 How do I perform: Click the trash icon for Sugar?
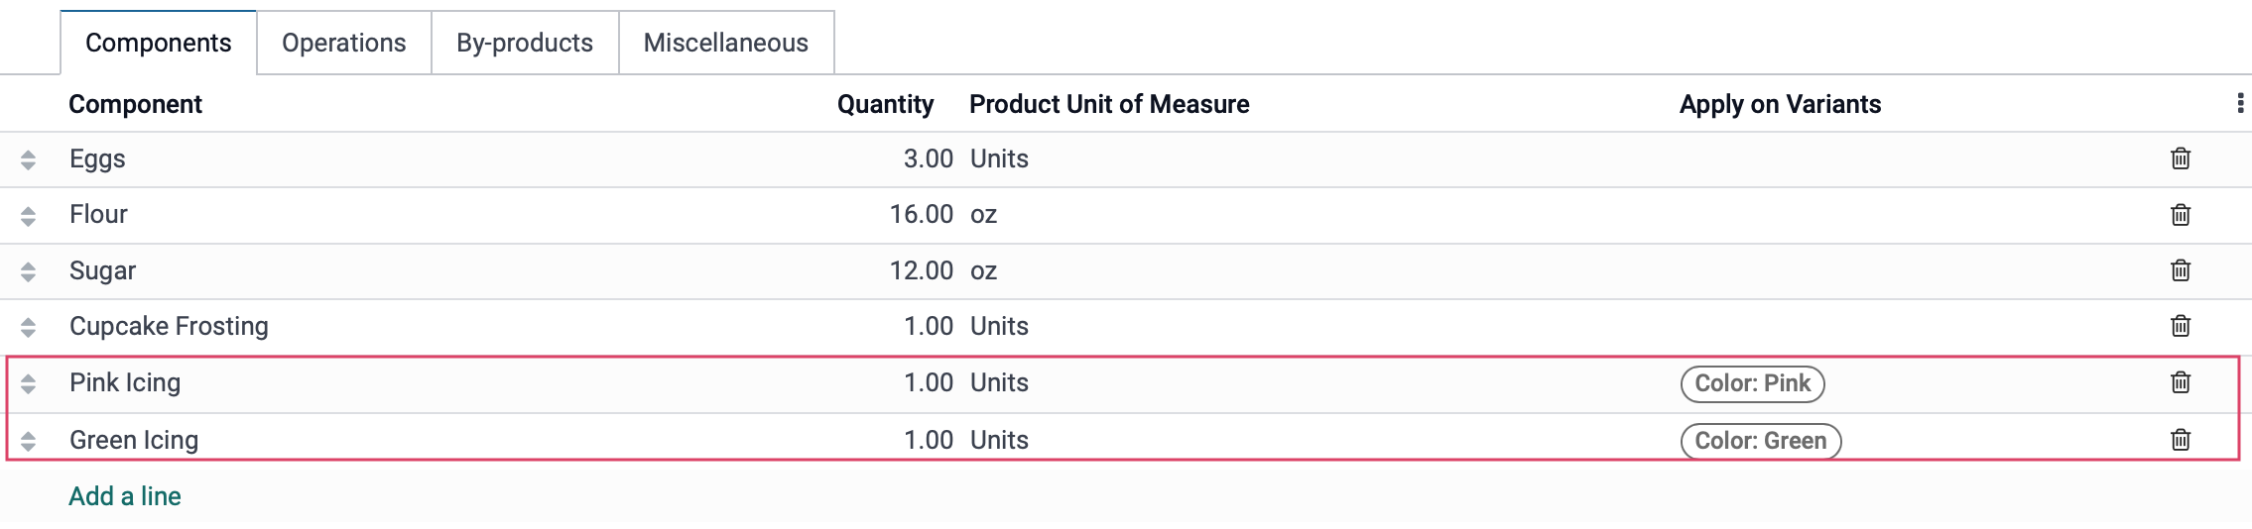(2181, 270)
